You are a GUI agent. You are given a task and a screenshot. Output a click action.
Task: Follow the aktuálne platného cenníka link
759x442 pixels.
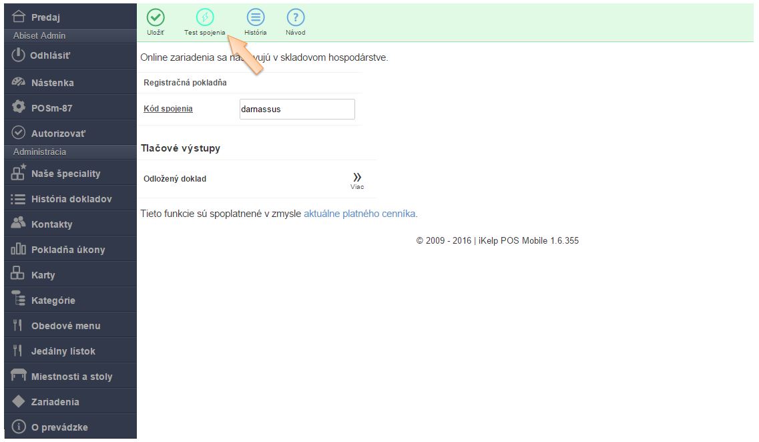(x=359, y=214)
